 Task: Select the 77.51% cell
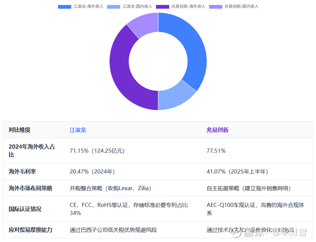pos(216,151)
